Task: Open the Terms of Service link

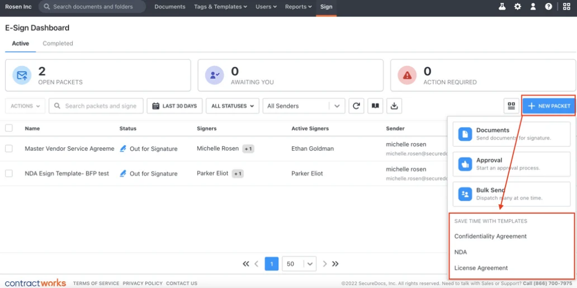Action: pyautogui.click(x=96, y=283)
